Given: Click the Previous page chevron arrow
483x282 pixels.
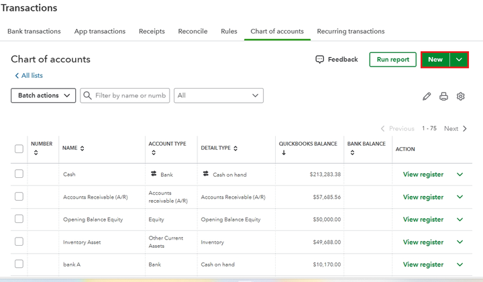Looking at the screenshot, I should (x=382, y=128).
